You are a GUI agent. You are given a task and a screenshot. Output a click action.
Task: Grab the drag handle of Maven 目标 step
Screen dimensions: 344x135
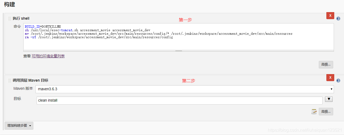[9, 80]
